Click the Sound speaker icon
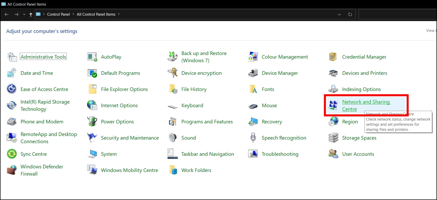The height and width of the screenshot is (200, 437). [173, 138]
